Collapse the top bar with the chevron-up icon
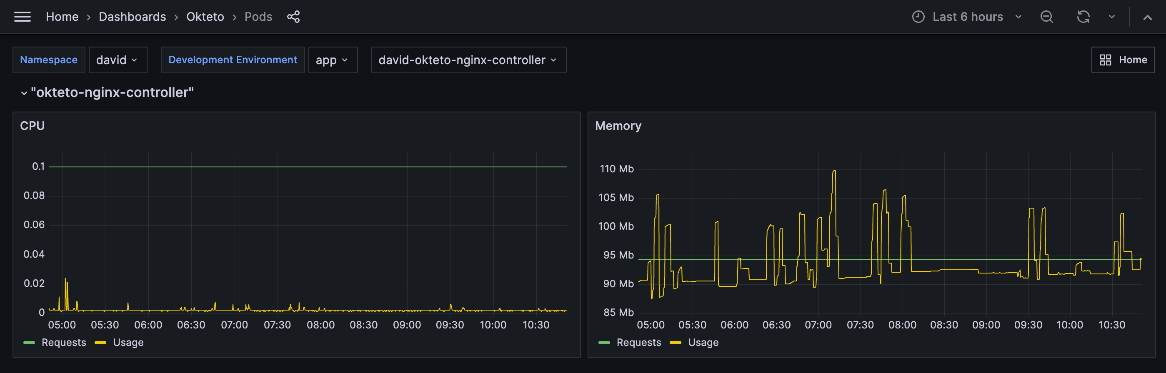Viewport: 1166px width, 373px height. [x=1147, y=17]
